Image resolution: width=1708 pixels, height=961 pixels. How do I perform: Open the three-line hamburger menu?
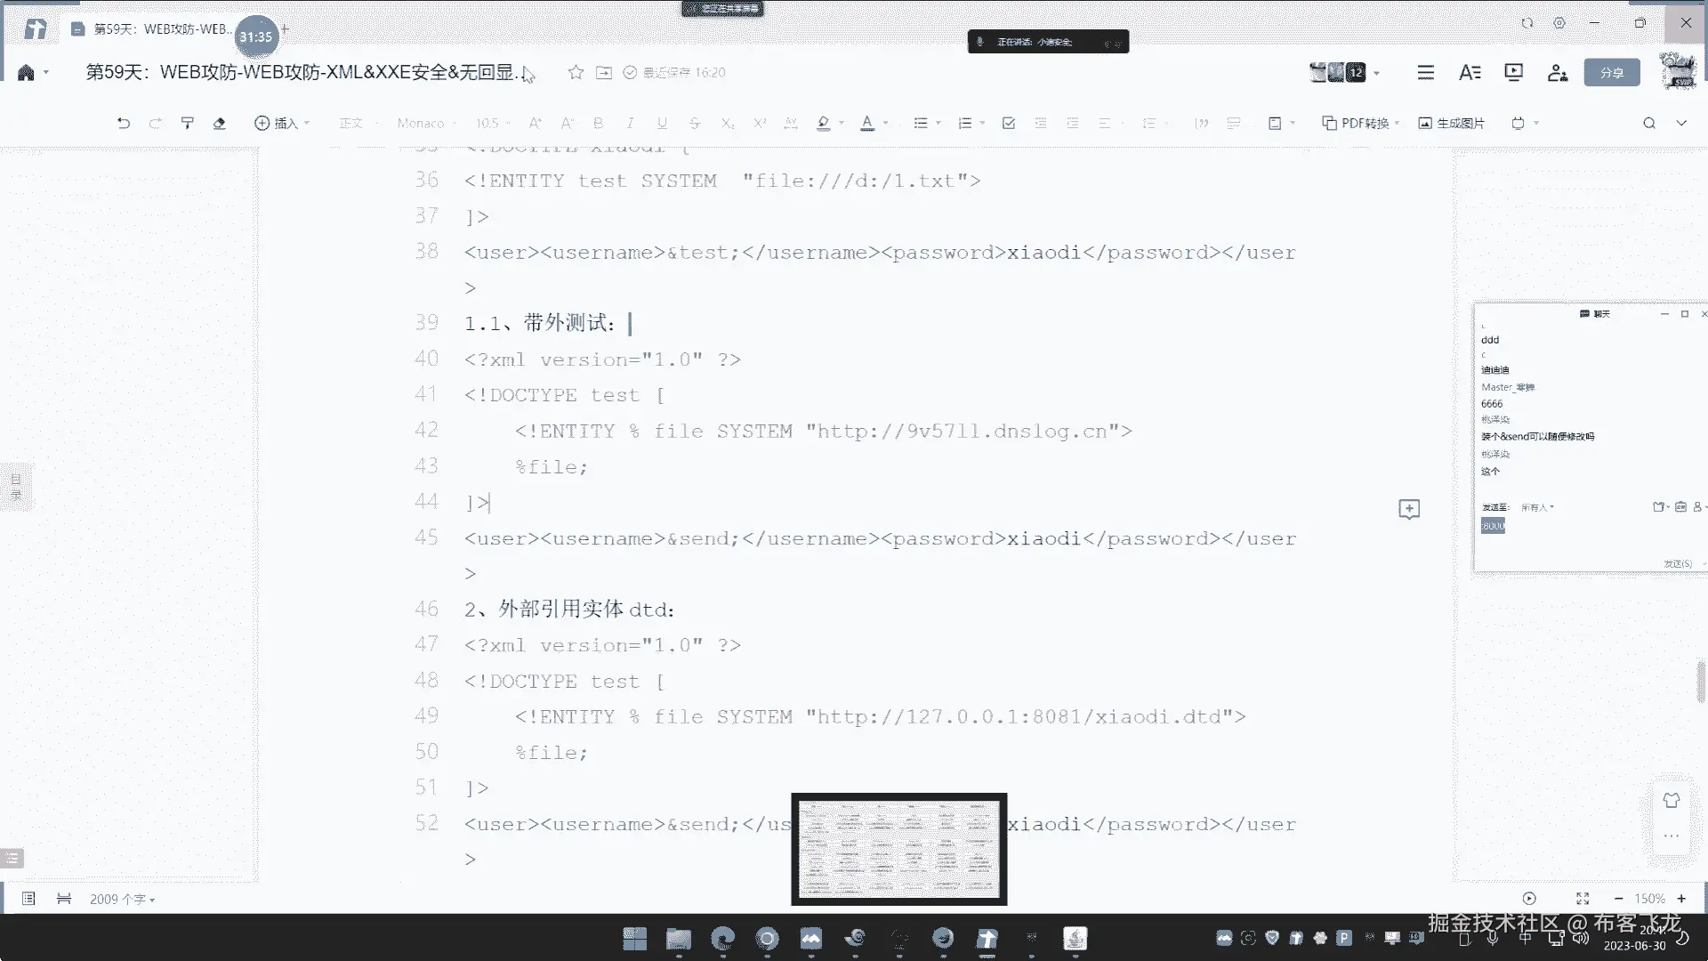[1425, 72]
